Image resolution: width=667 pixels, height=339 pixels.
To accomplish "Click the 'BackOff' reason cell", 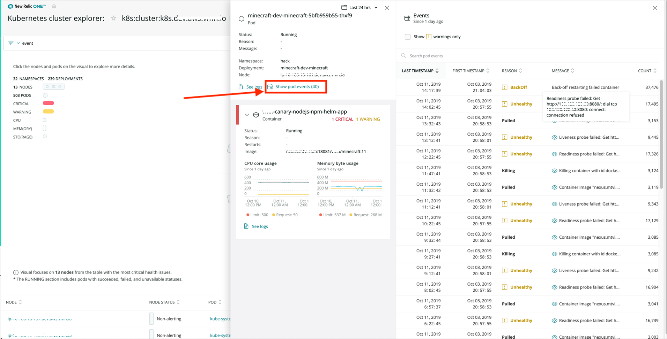I will coord(519,87).
